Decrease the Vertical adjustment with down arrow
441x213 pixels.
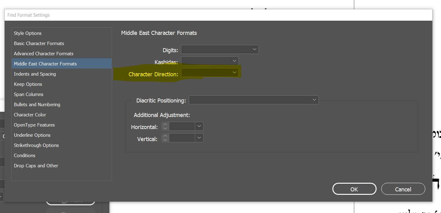pyautogui.click(x=165, y=140)
